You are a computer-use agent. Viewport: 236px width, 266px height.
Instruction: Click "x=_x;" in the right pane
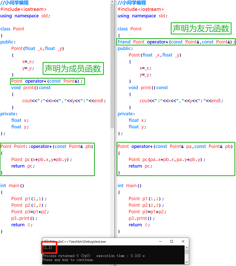click(145, 68)
